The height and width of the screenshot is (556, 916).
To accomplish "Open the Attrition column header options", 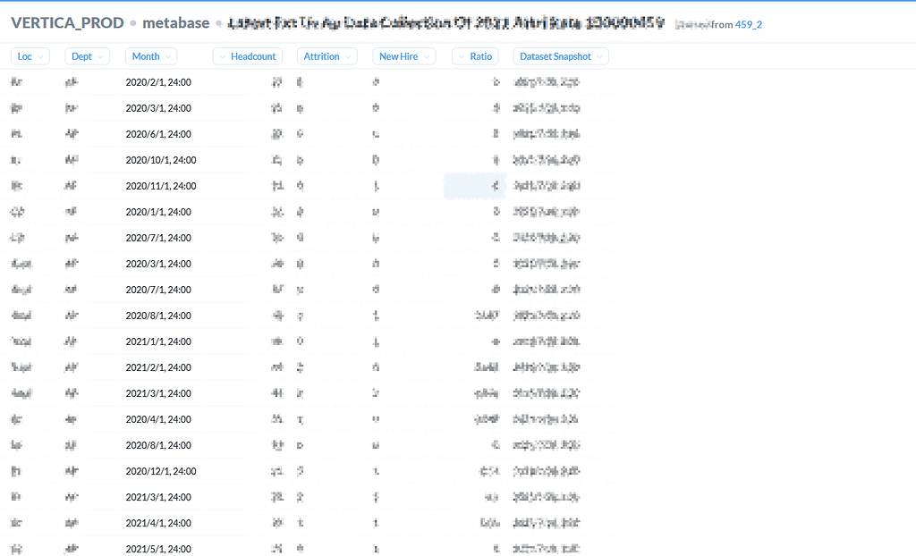I will tap(327, 56).
